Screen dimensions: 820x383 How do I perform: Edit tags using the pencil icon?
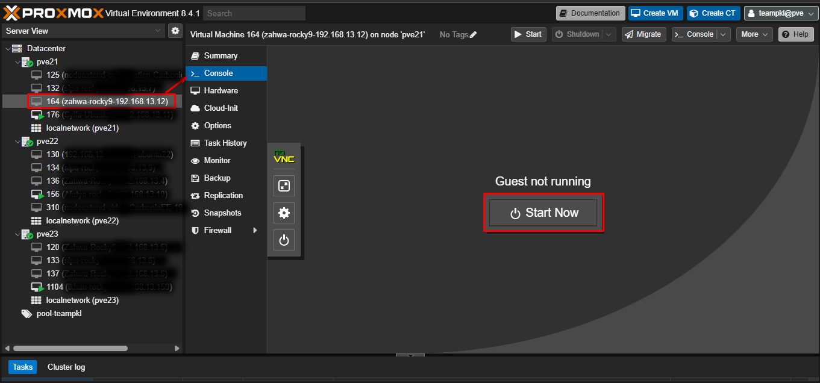(x=474, y=35)
